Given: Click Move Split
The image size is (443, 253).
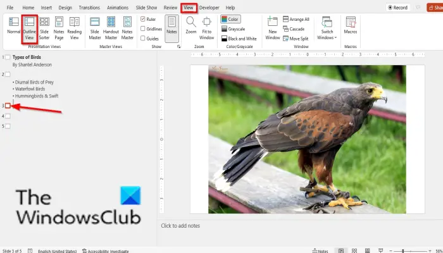Looking at the screenshot, I should [296, 39].
